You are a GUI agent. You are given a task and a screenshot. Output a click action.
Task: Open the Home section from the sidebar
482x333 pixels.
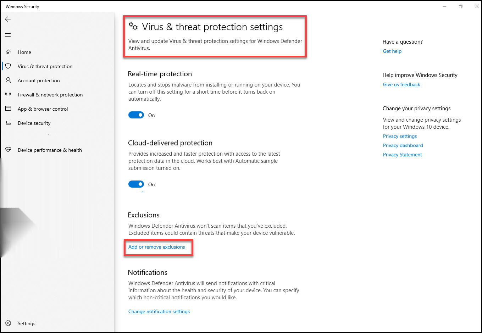[x=24, y=52]
